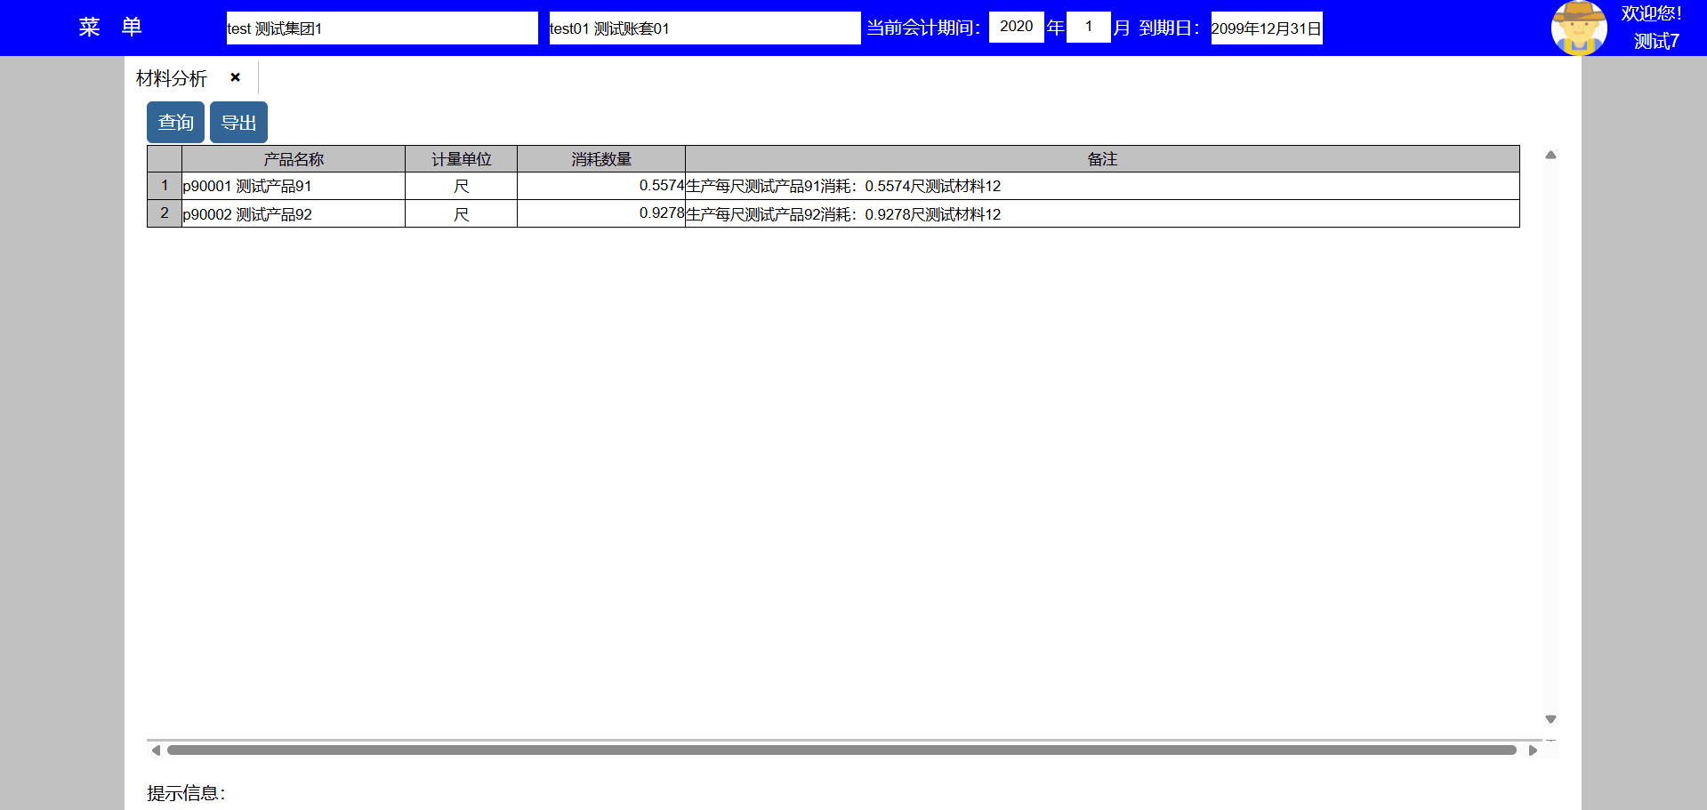Click the 2099年12月31日 expiry date field

coord(1266,28)
